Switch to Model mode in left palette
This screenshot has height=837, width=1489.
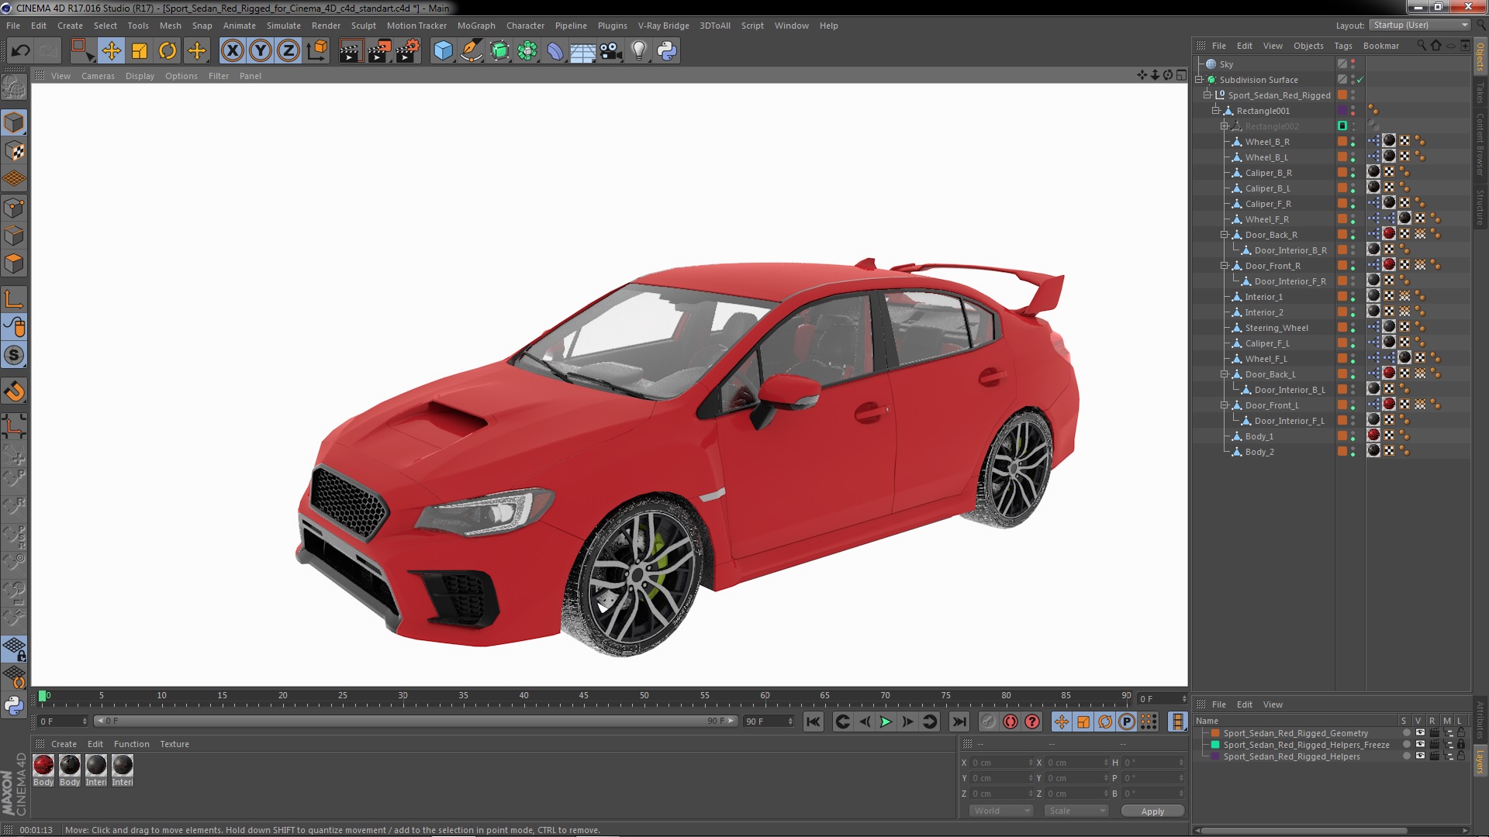(14, 122)
